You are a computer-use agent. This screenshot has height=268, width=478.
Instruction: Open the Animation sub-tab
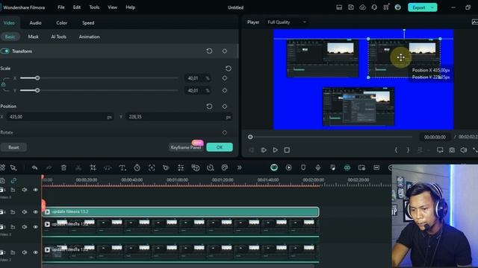[90, 36]
